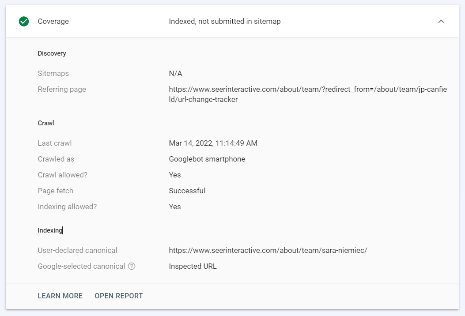Click the Indexing section heading
Screen dimensions: 465x316
pos(49,230)
